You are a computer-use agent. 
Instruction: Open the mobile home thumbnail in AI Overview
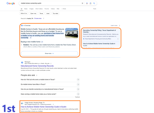click(71, 33)
